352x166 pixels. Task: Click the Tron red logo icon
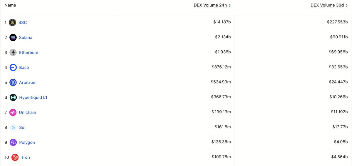pos(15,157)
